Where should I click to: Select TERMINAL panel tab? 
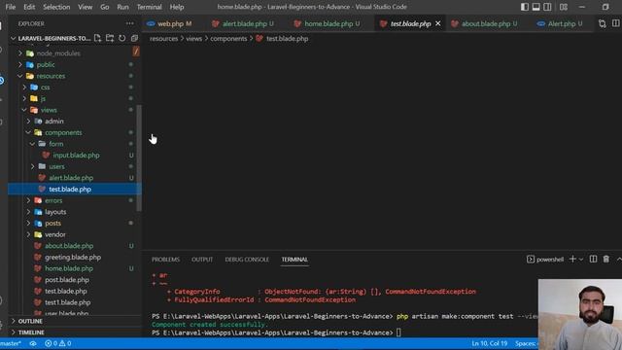click(x=294, y=260)
